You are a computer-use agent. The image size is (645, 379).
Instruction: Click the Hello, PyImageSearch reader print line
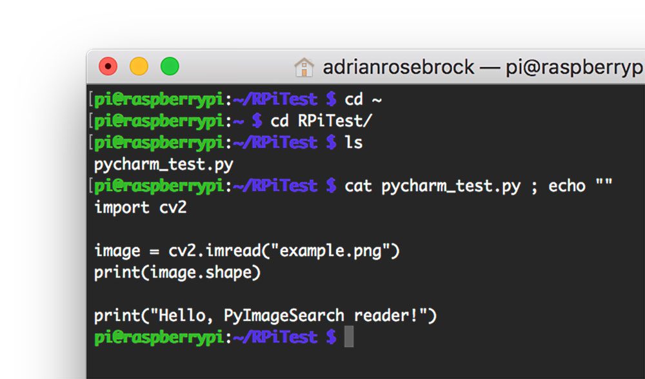(x=265, y=316)
